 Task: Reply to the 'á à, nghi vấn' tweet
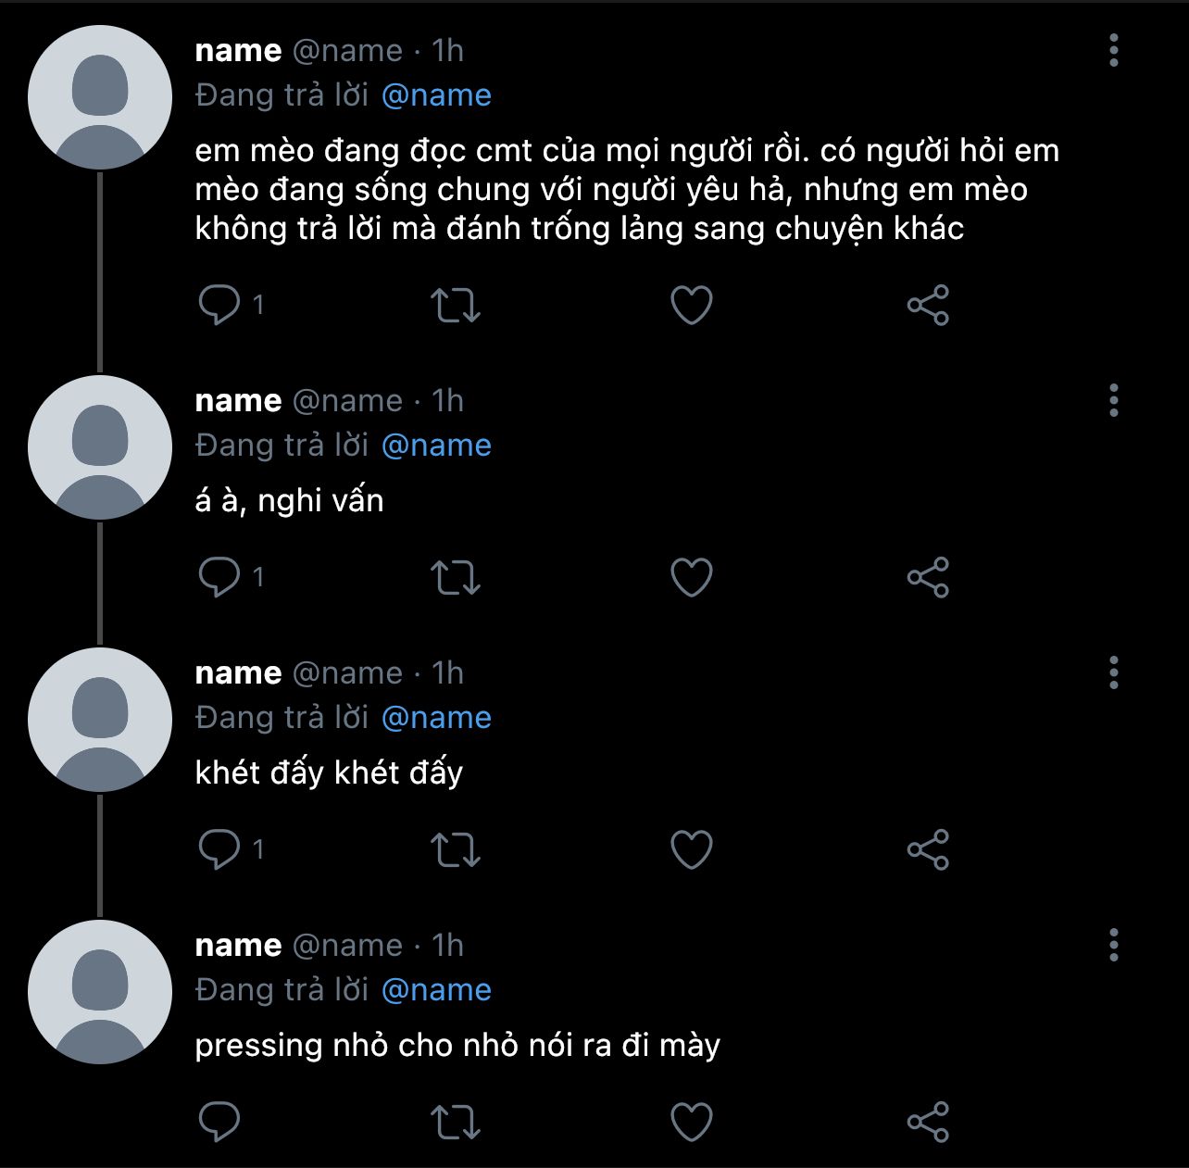click(x=219, y=577)
